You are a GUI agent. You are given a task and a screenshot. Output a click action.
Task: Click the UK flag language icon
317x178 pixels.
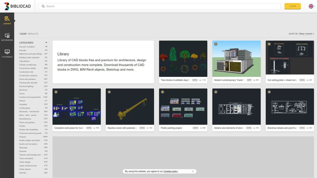(x=311, y=6)
